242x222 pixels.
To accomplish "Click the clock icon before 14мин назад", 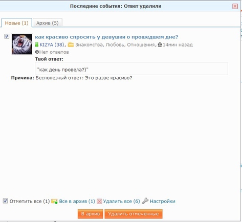I will point(160,45).
